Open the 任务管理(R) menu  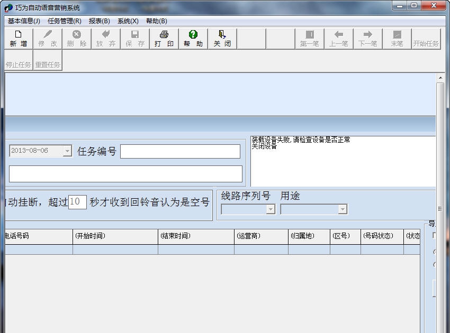tap(65, 21)
